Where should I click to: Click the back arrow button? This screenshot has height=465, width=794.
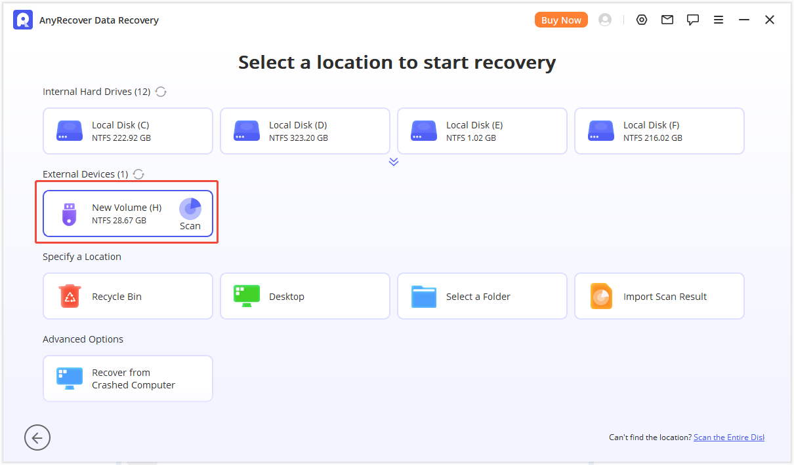pyautogui.click(x=37, y=437)
